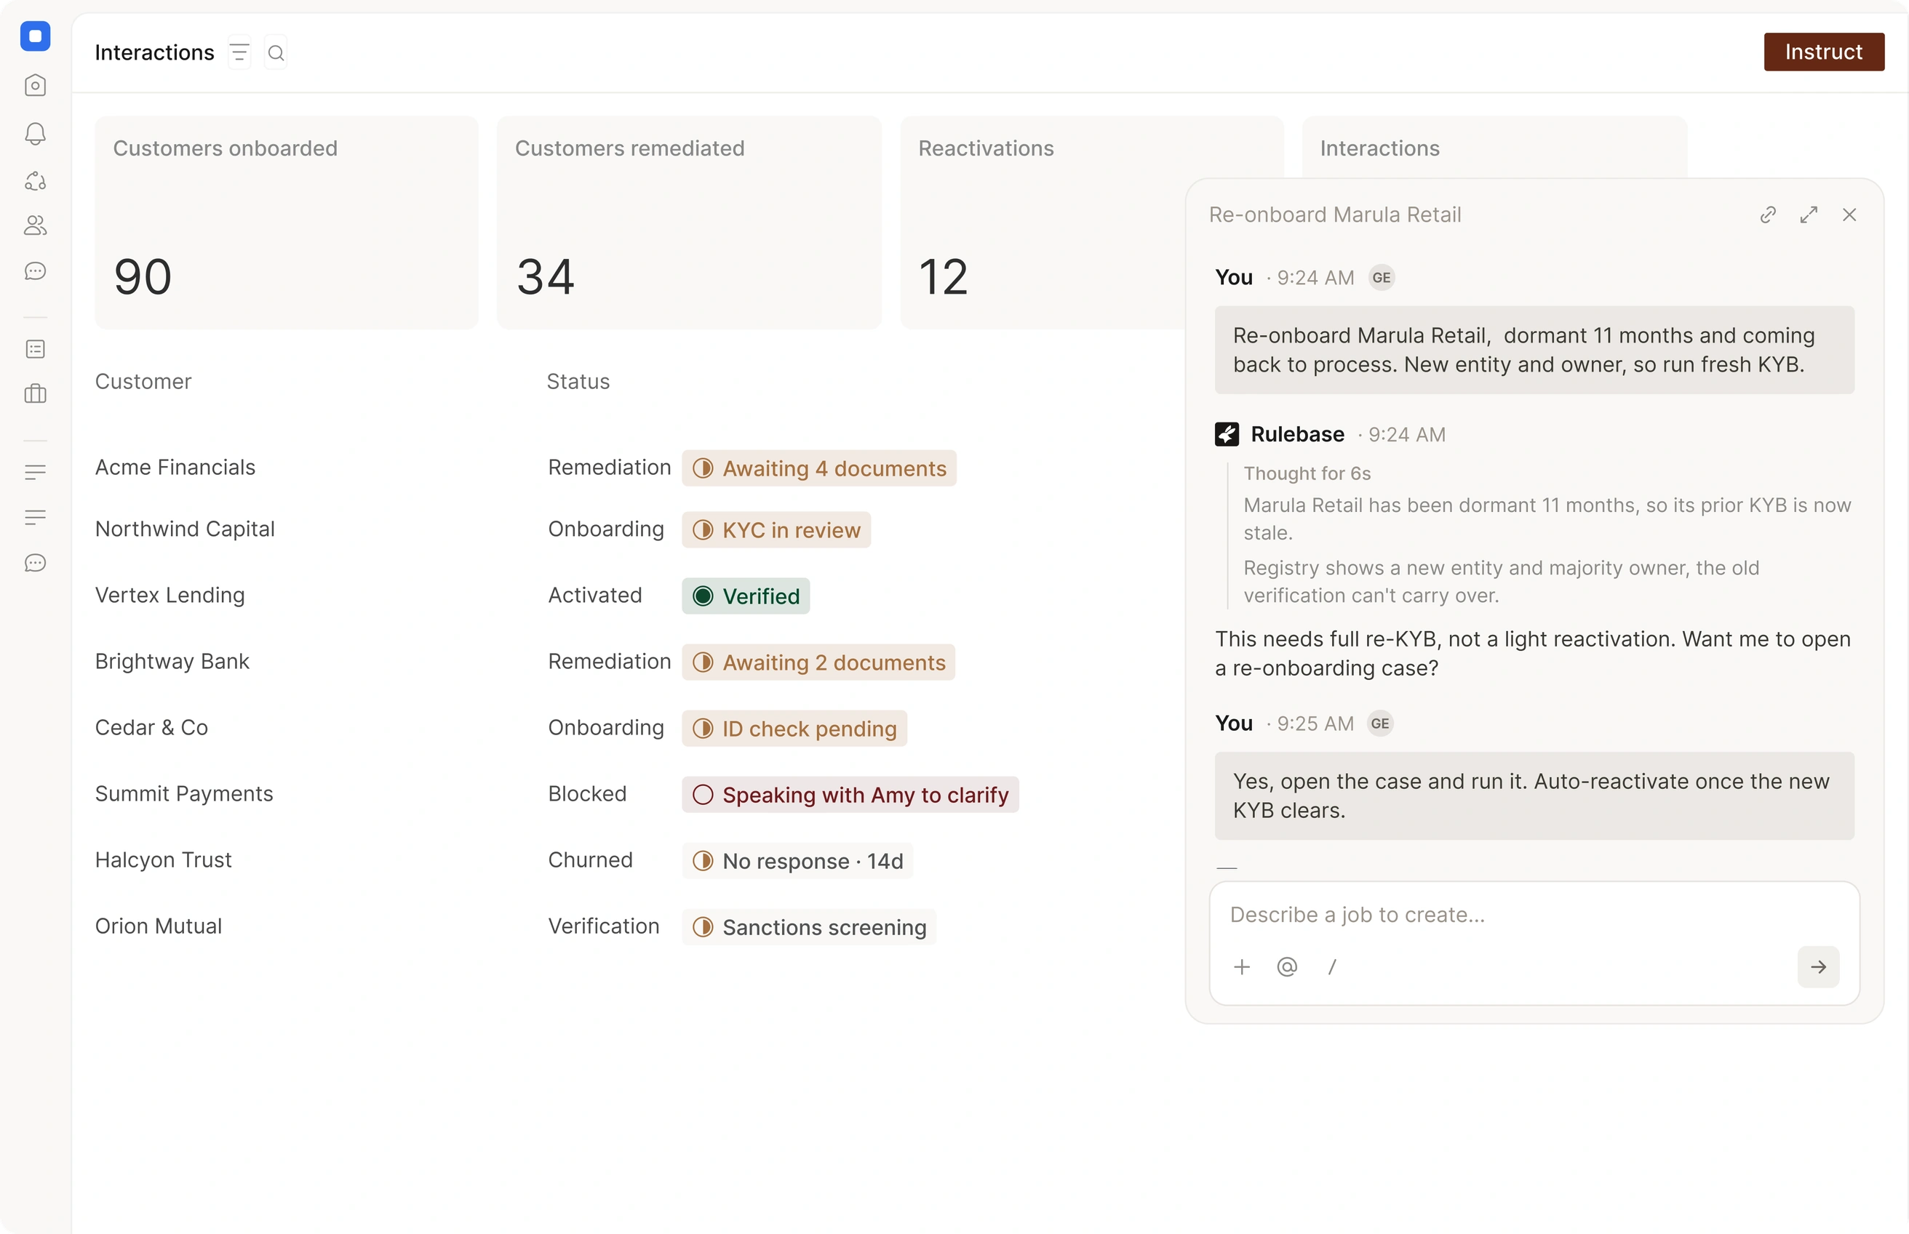This screenshot has width=1909, height=1234.
Task: Click Speaking with Amy to clarify badge
Action: [850, 794]
